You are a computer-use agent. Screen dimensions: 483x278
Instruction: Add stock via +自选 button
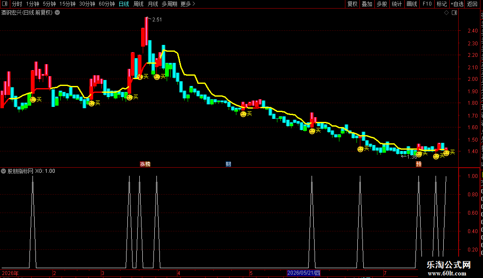457,4
